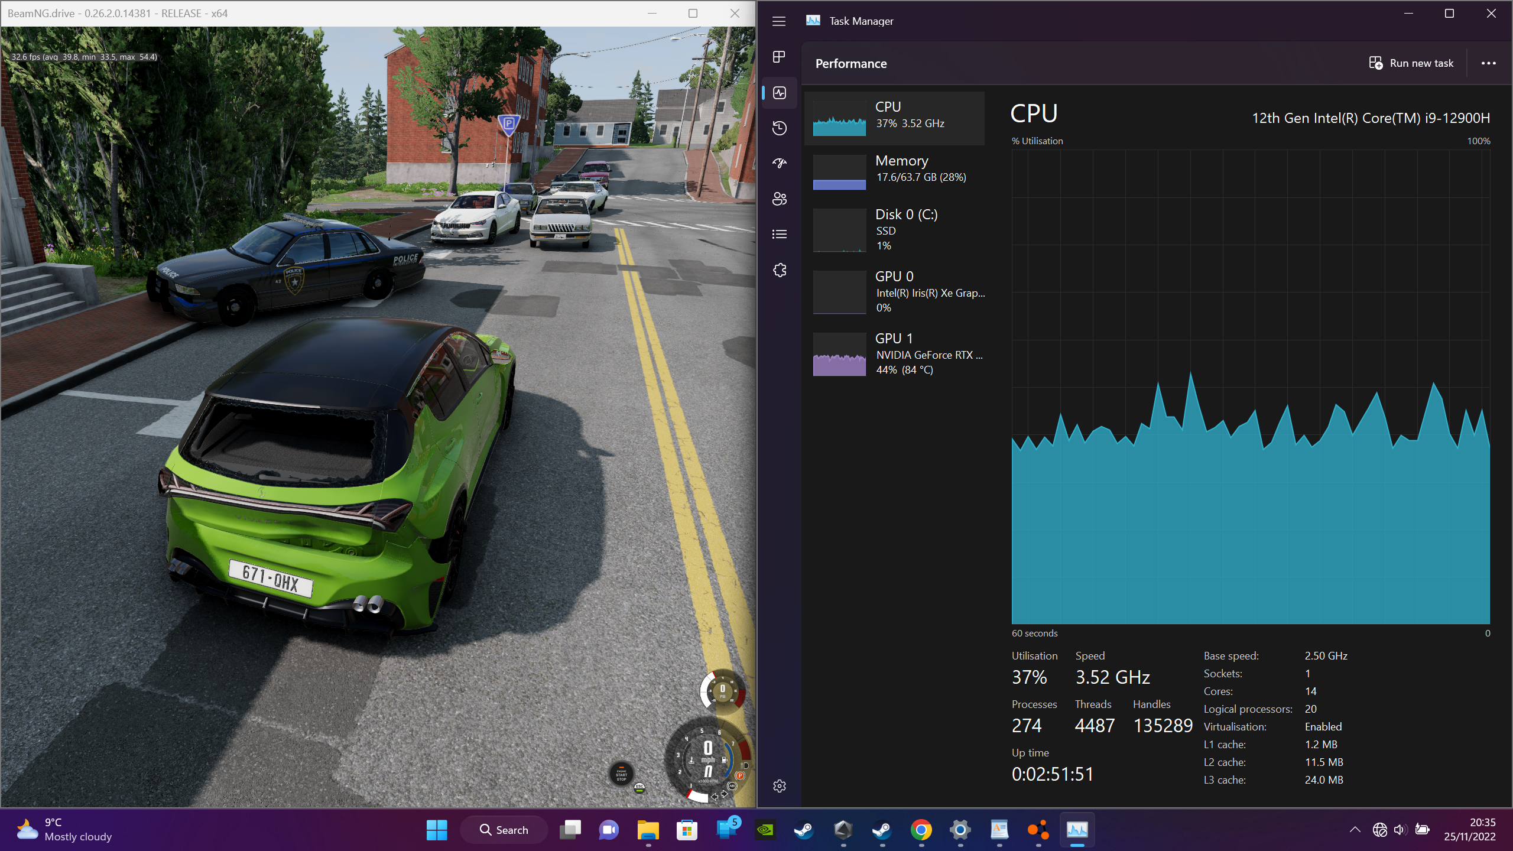1513x851 pixels.
Task: Click the Cores value 14
Action: point(1310,691)
